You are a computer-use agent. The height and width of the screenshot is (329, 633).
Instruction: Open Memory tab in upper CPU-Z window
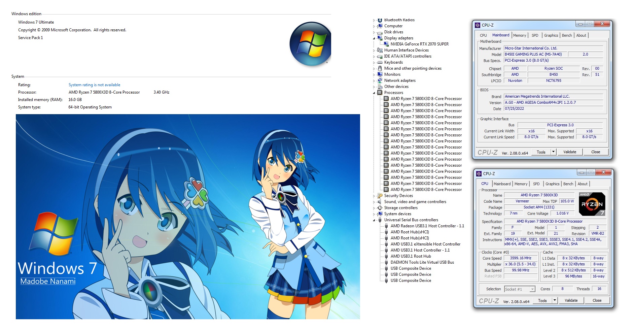(x=520, y=35)
